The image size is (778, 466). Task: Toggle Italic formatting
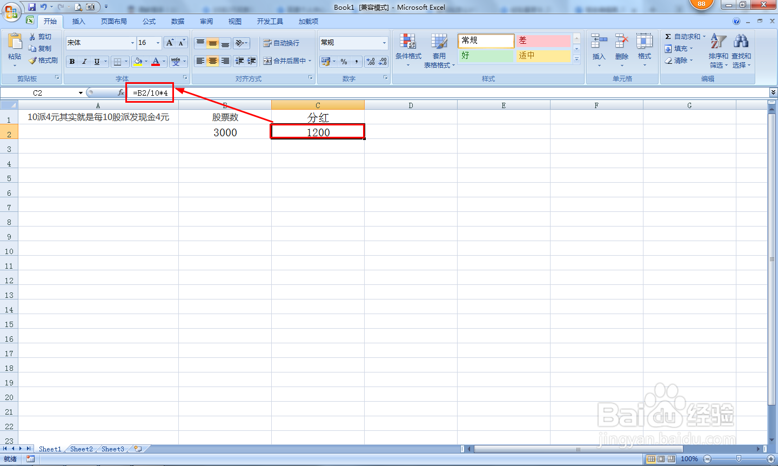(x=84, y=62)
